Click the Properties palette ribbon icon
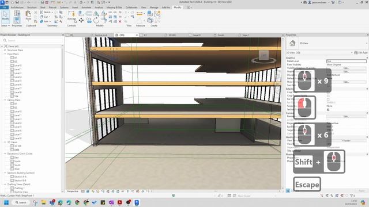Screen dimensions: 369x207 (17, 21)
